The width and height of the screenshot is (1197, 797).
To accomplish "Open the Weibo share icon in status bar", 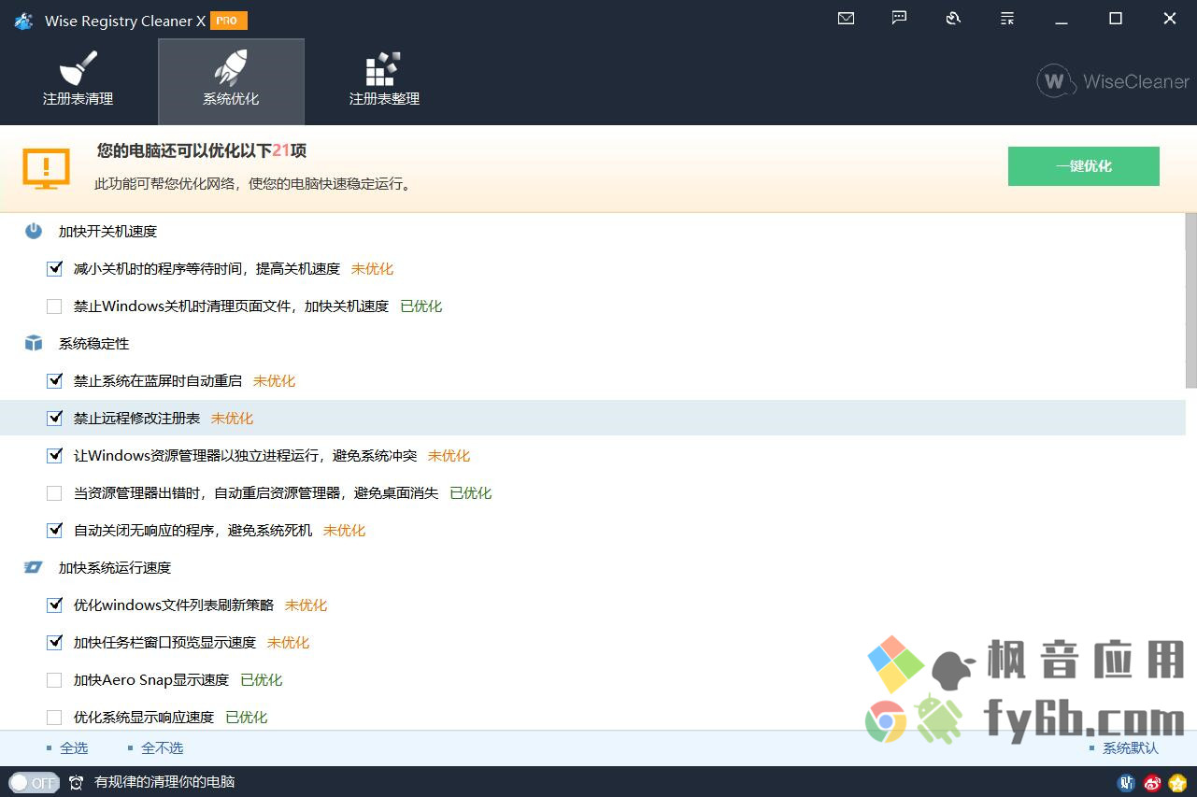I will click(1153, 782).
